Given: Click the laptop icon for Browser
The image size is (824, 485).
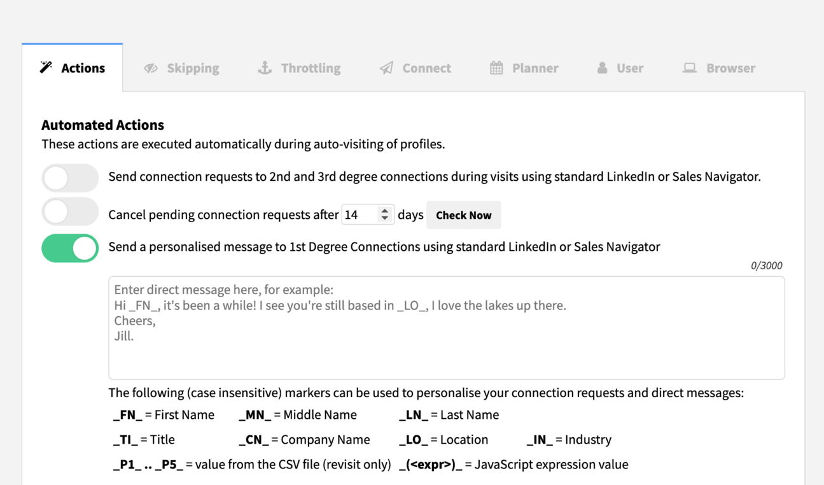Looking at the screenshot, I should [690, 67].
